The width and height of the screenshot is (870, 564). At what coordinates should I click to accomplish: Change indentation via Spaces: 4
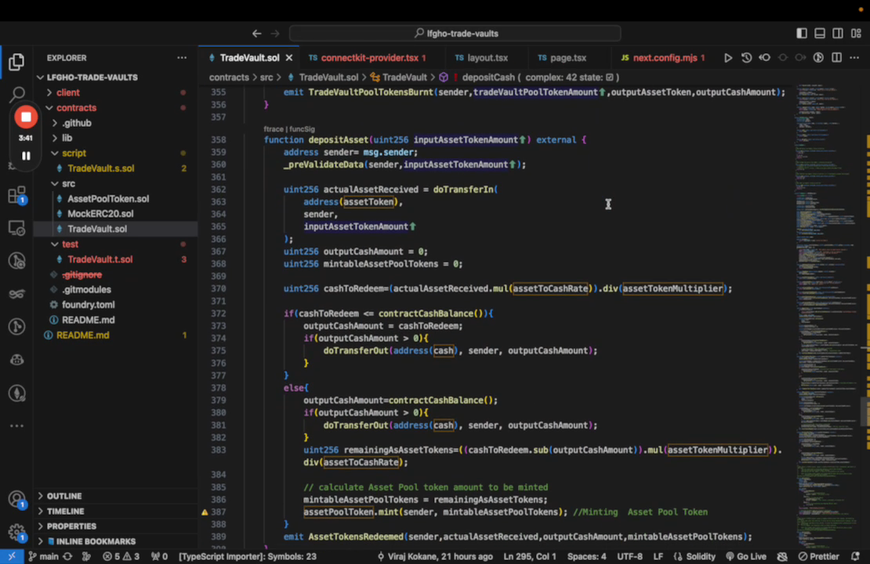click(x=587, y=556)
